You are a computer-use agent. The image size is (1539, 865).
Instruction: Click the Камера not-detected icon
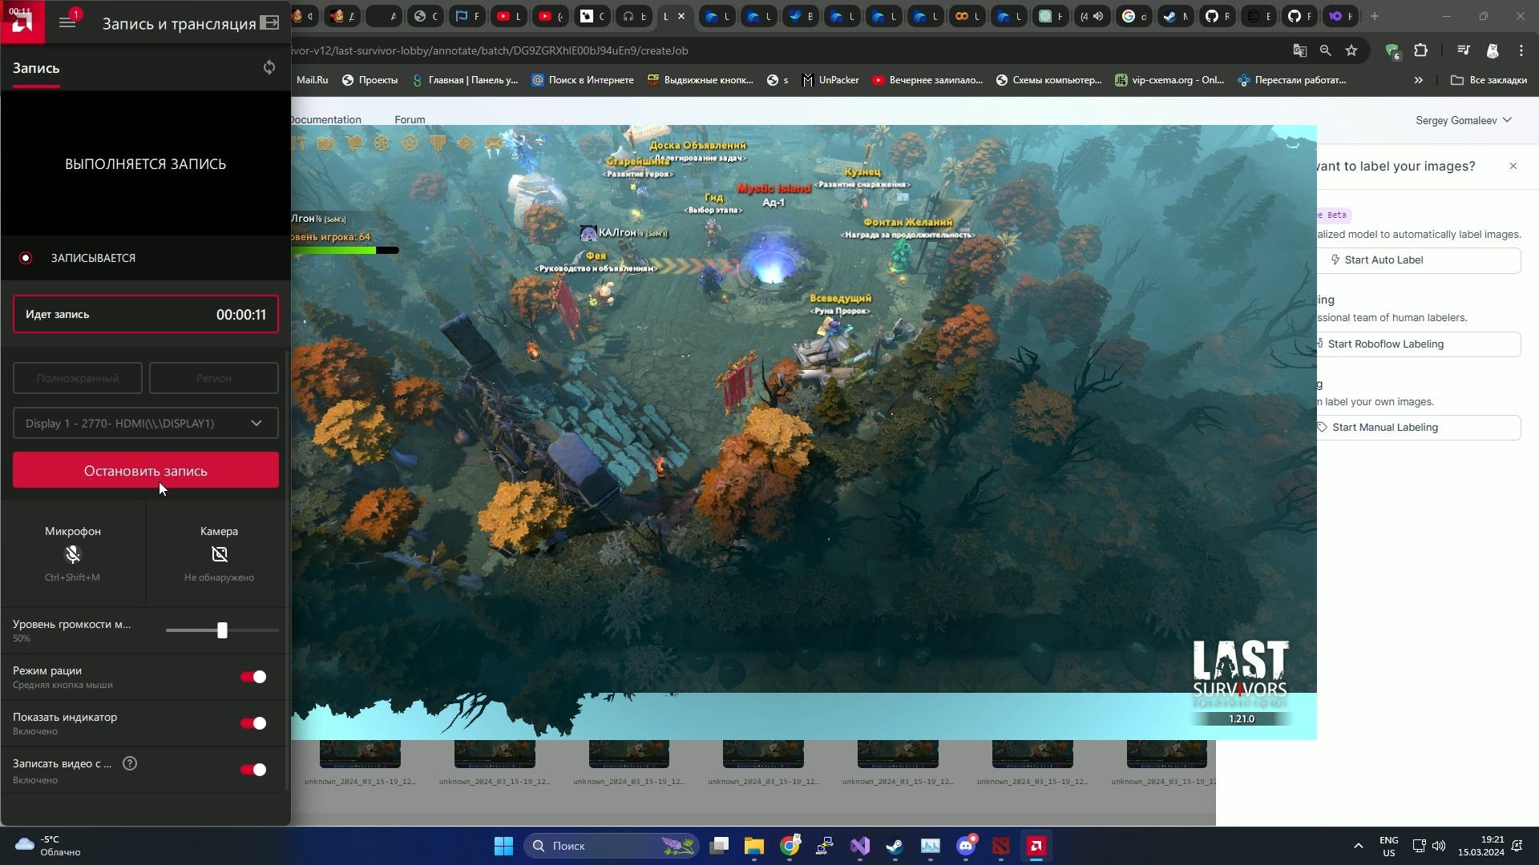pos(219,554)
